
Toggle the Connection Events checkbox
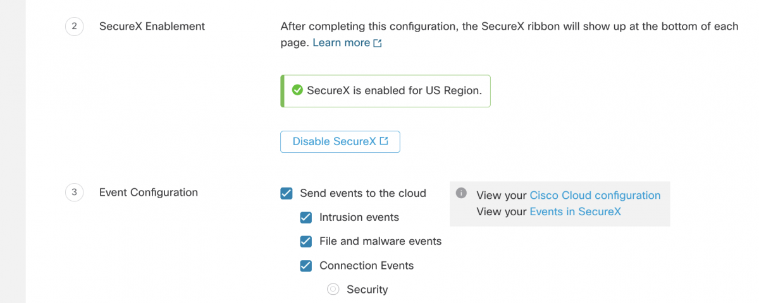tap(306, 266)
